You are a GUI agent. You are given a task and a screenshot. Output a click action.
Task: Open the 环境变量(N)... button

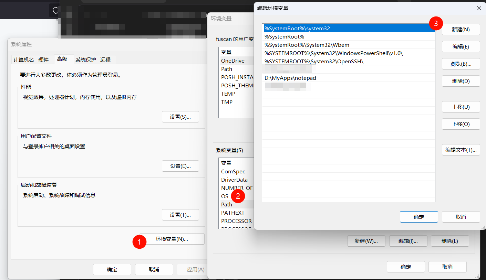[x=172, y=239]
